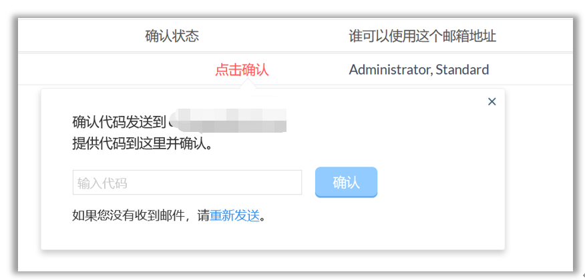Click the Standard role text
The image size is (585, 280).
coord(462,69)
